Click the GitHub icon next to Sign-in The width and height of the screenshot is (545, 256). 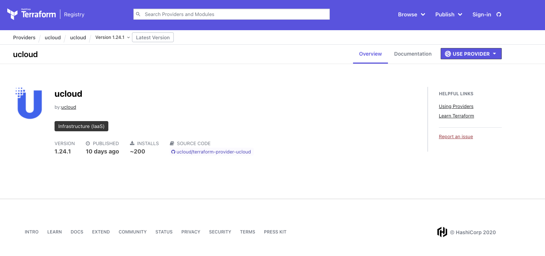(499, 15)
